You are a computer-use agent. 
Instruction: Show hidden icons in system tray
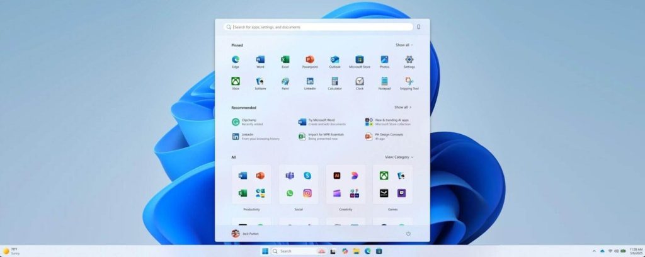(x=593, y=251)
